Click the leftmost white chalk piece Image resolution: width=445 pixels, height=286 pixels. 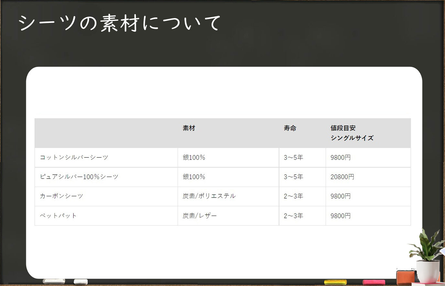pos(54,281)
